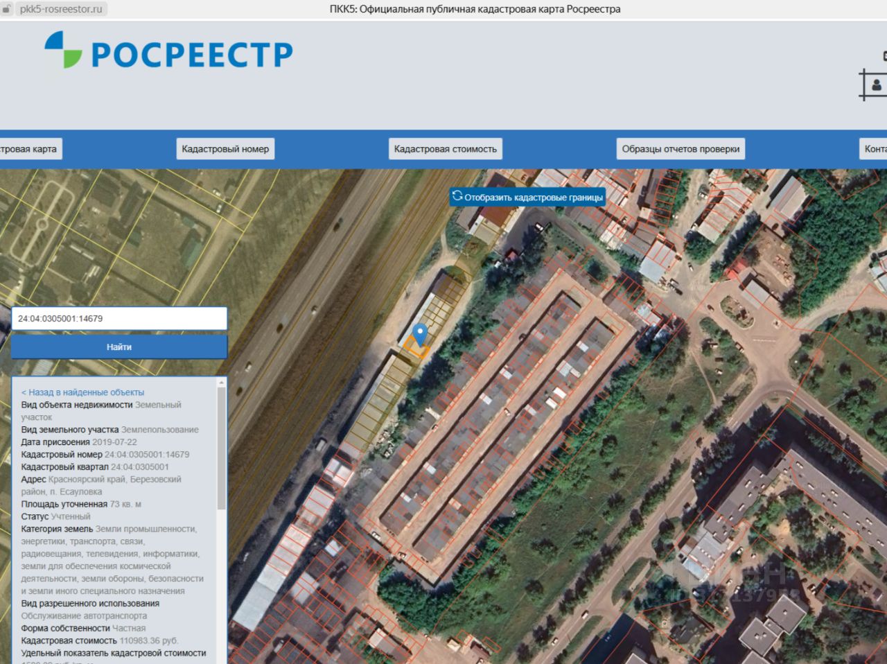Click the page title ПКК5 text
Screen dimensions: 887x664
coord(475,10)
